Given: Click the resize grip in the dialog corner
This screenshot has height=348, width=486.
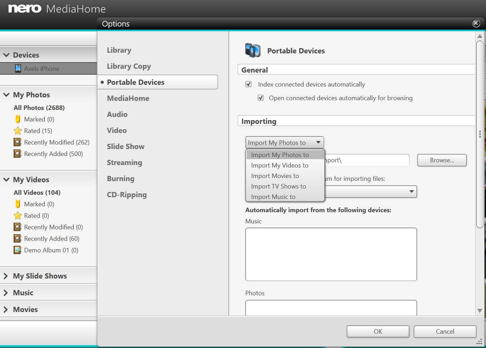Looking at the screenshot, I should pos(479,342).
